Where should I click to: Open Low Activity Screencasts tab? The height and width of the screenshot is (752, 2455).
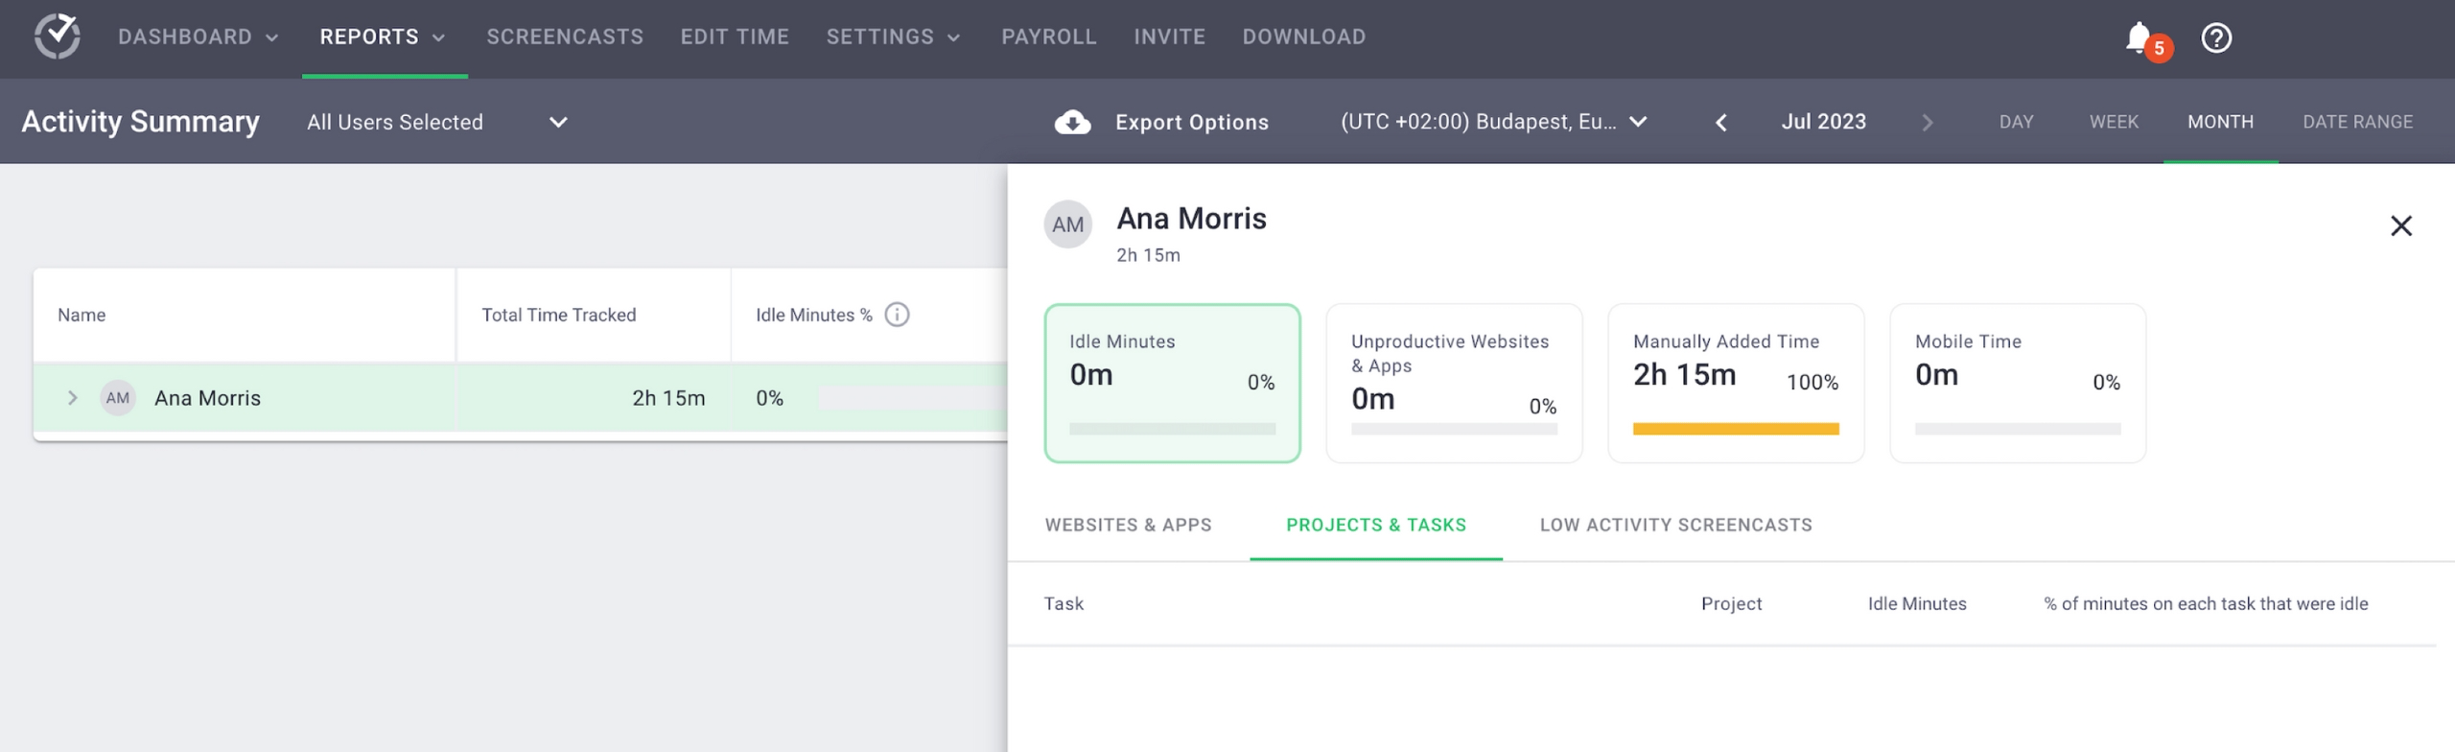pos(1676,525)
